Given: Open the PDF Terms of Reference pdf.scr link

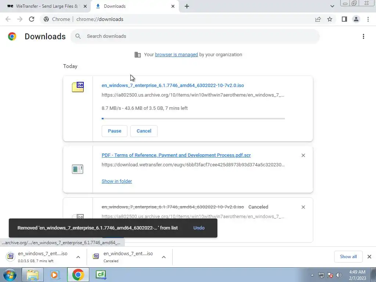Looking at the screenshot, I should click(176, 155).
